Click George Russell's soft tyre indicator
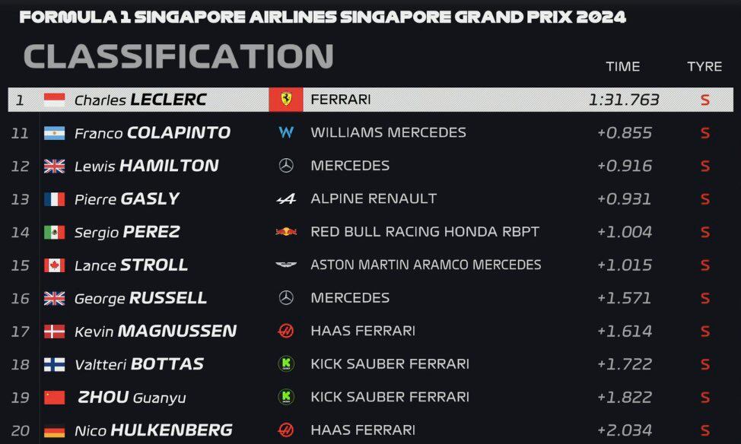The width and height of the screenshot is (741, 444). point(705,299)
